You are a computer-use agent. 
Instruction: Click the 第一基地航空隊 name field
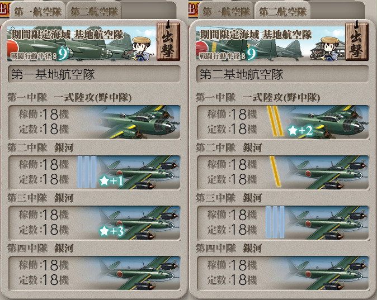coord(94,74)
